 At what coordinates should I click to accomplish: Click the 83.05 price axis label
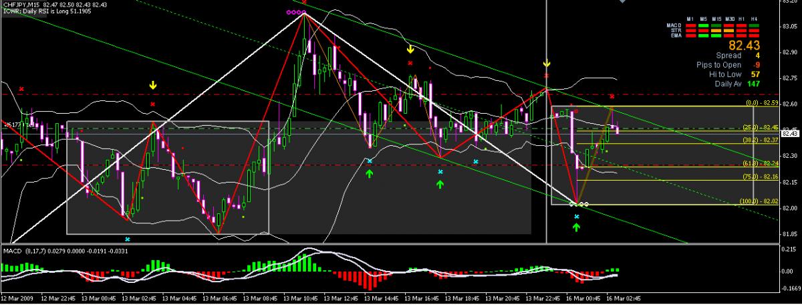789,27
